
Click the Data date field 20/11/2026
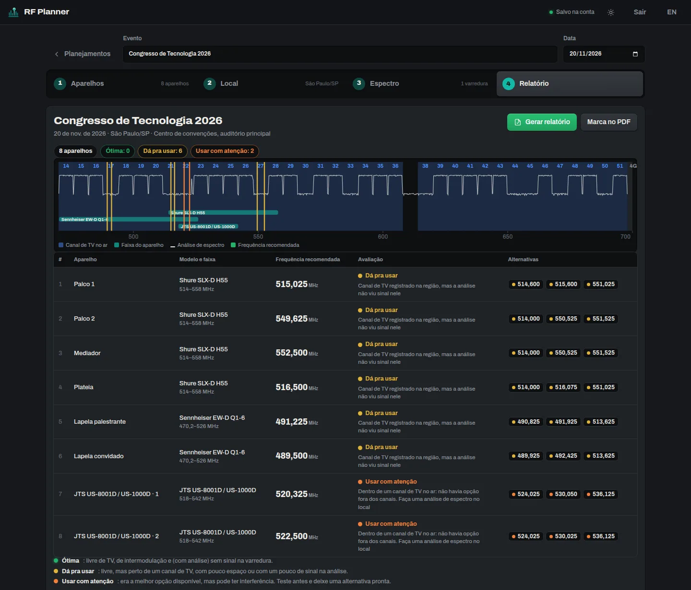point(604,54)
